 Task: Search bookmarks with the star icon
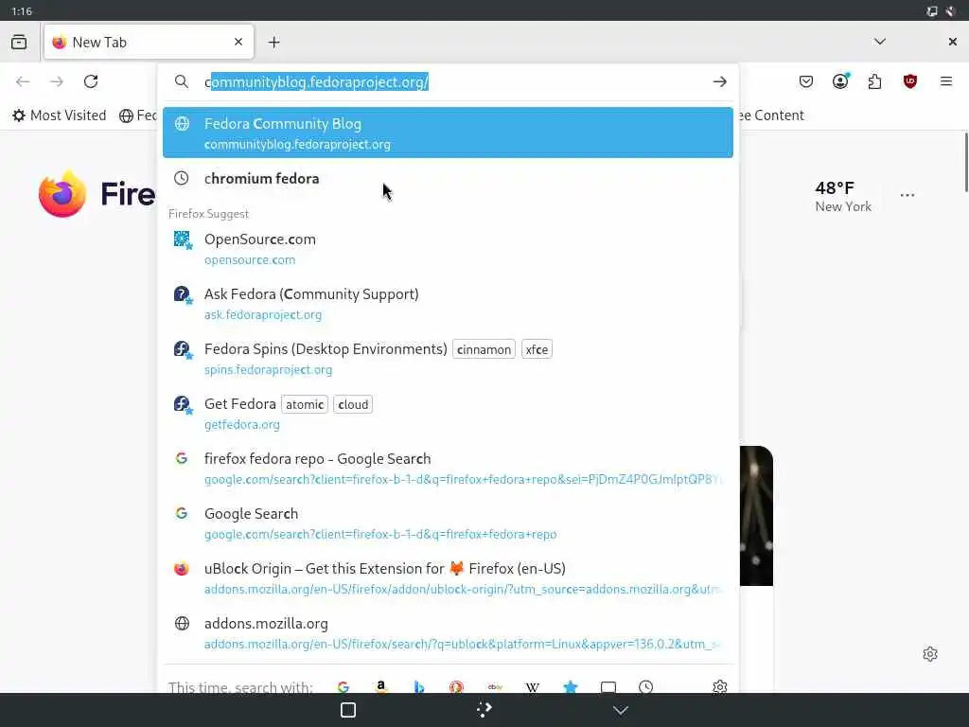(x=571, y=686)
